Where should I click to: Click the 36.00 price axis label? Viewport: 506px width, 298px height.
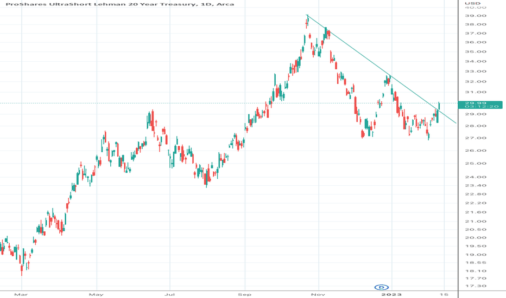tap(476, 42)
